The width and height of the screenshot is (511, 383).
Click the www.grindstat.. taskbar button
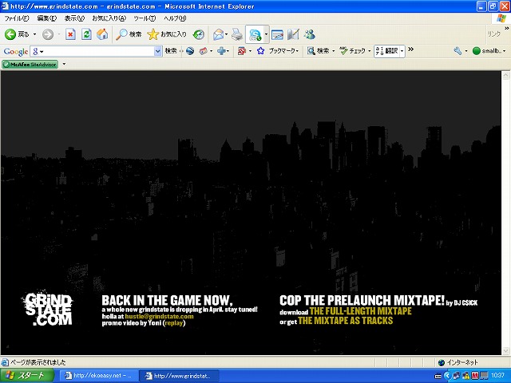point(179,376)
